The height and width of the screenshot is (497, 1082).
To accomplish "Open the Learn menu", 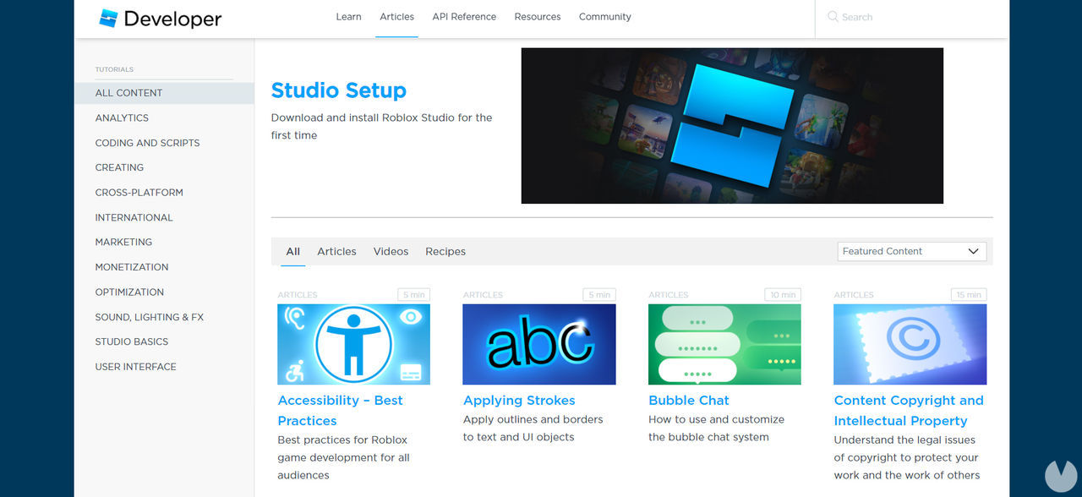I will pyautogui.click(x=348, y=17).
